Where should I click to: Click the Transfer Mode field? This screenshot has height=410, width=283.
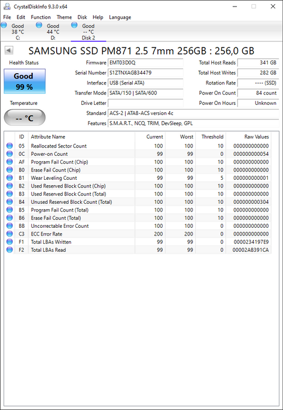146,93
